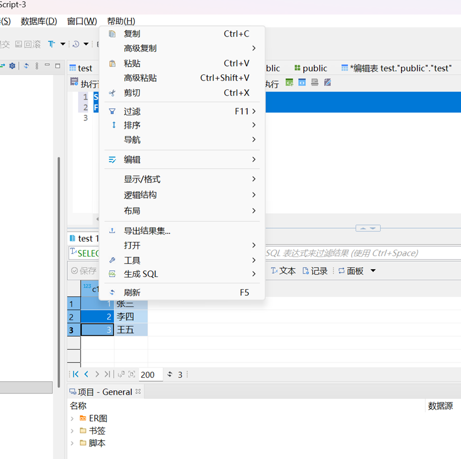Click Copy (复制) in the context menu
461x459 pixels.
[132, 34]
